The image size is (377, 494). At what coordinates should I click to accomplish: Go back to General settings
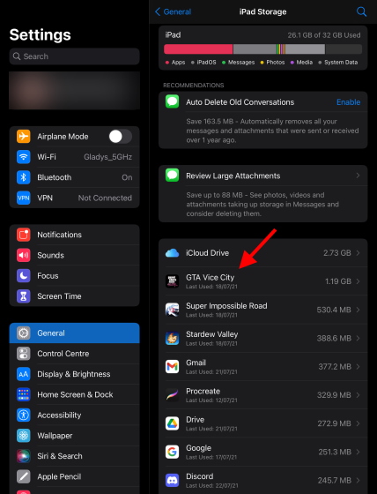[173, 12]
